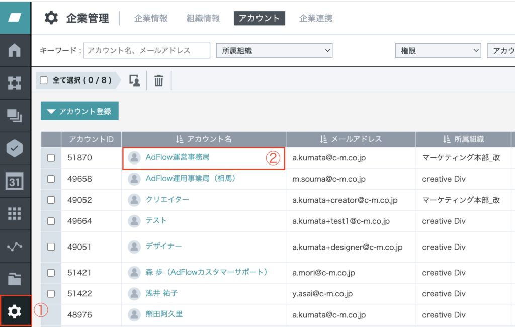Click the gear settings icon in sidebar
Viewport: 515px width, 327px height.
tap(15, 312)
